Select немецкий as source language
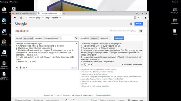Image resolution: width=181 pixels, height=101 pixels. tap(39, 38)
